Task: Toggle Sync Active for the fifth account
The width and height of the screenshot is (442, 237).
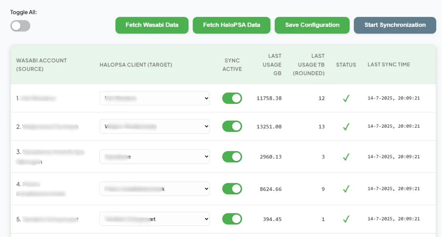Action: click(232, 219)
